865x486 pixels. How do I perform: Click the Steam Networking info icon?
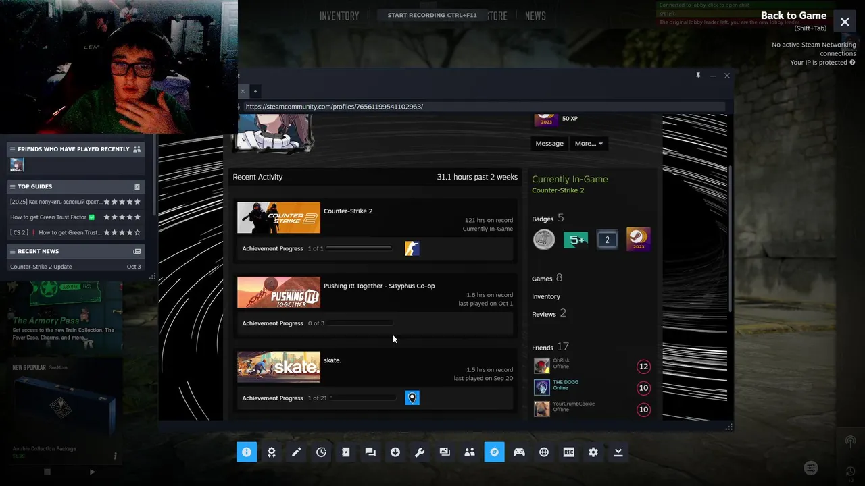pyautogui.click(x=852, y=63)
